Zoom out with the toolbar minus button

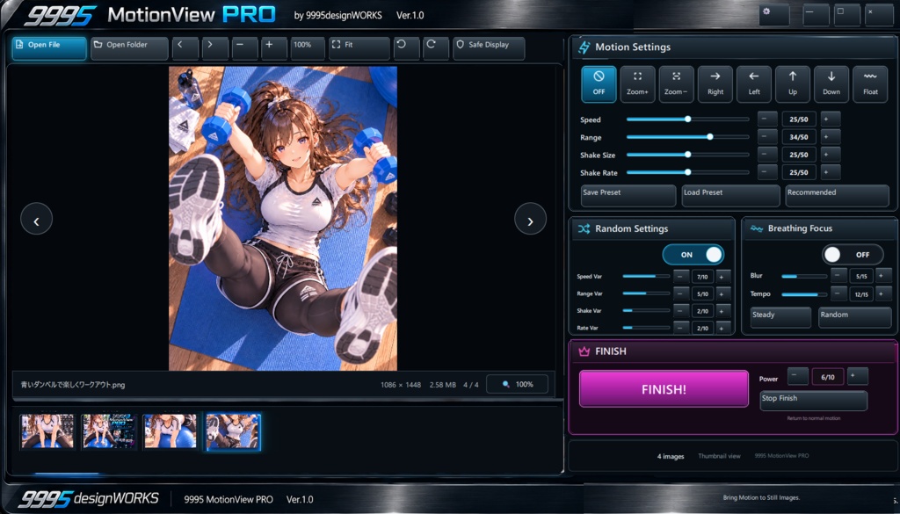244,48
